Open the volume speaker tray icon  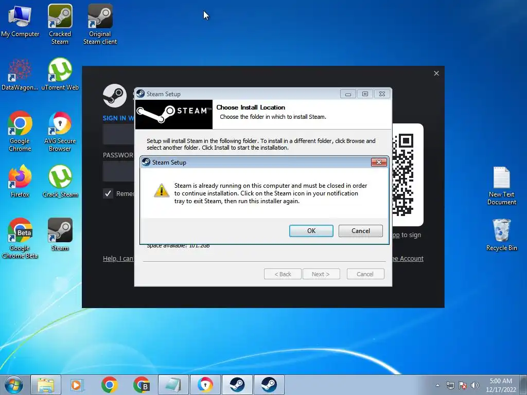click(475, 385)
